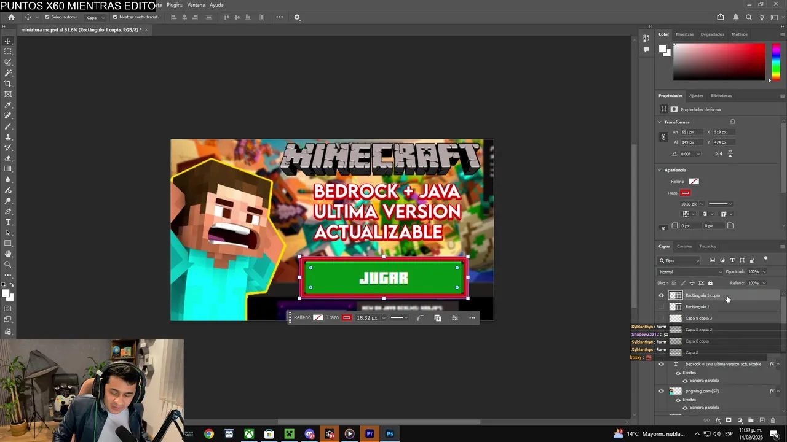Image resolution: width=787 pixels, height=442 pixels.
Task: Open the layer blend mode Normal dropdown
Action: click(x=690, y=272)
